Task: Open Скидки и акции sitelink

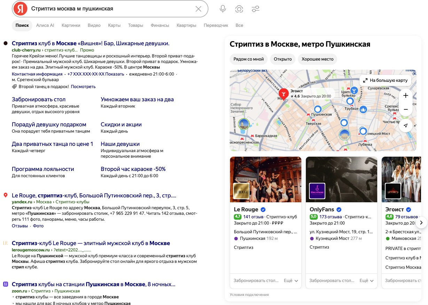Action: (x=121, y=125)
